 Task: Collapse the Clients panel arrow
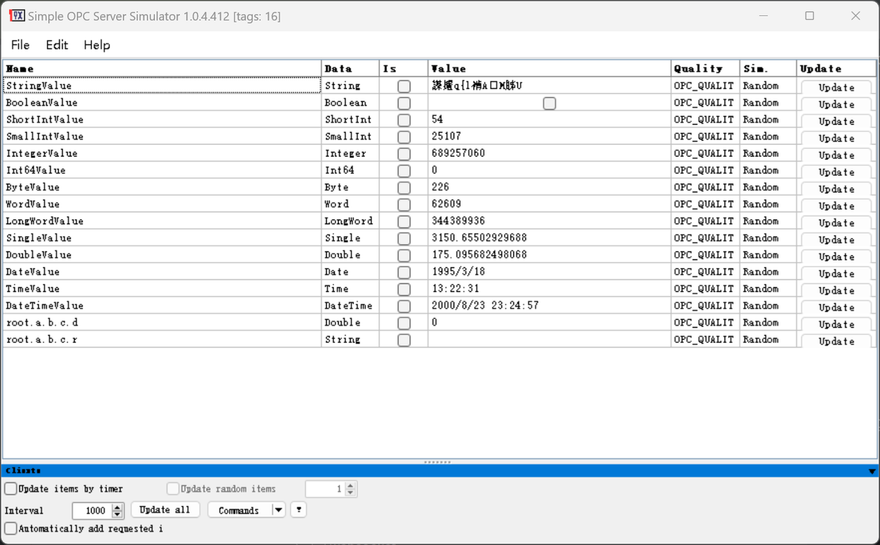click(872, 471)
